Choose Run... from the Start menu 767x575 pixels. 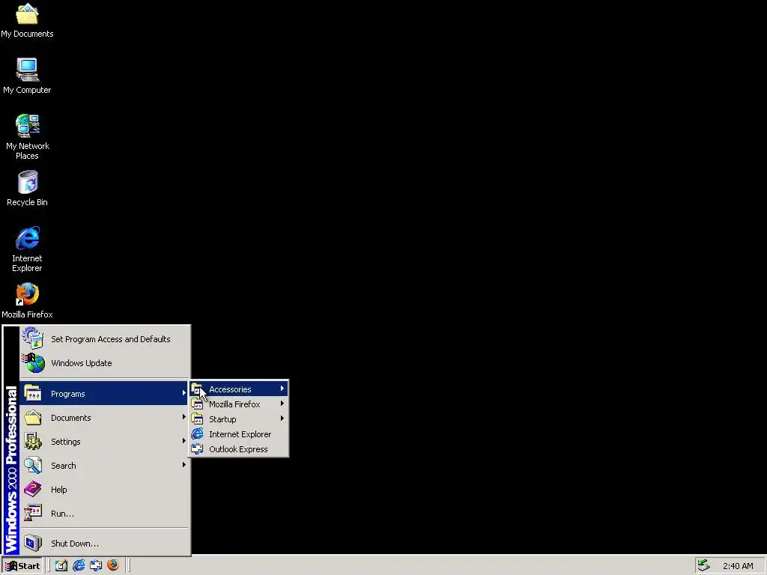coord(105,514)
